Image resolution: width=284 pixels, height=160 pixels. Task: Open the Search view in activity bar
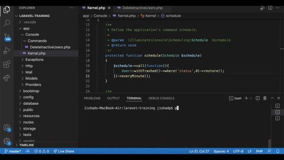tap(7, 23)
